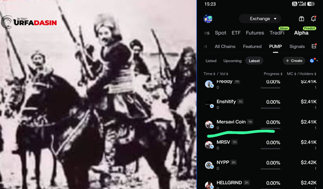Click the 15:23 status bar clock

(x=210, y=4)
